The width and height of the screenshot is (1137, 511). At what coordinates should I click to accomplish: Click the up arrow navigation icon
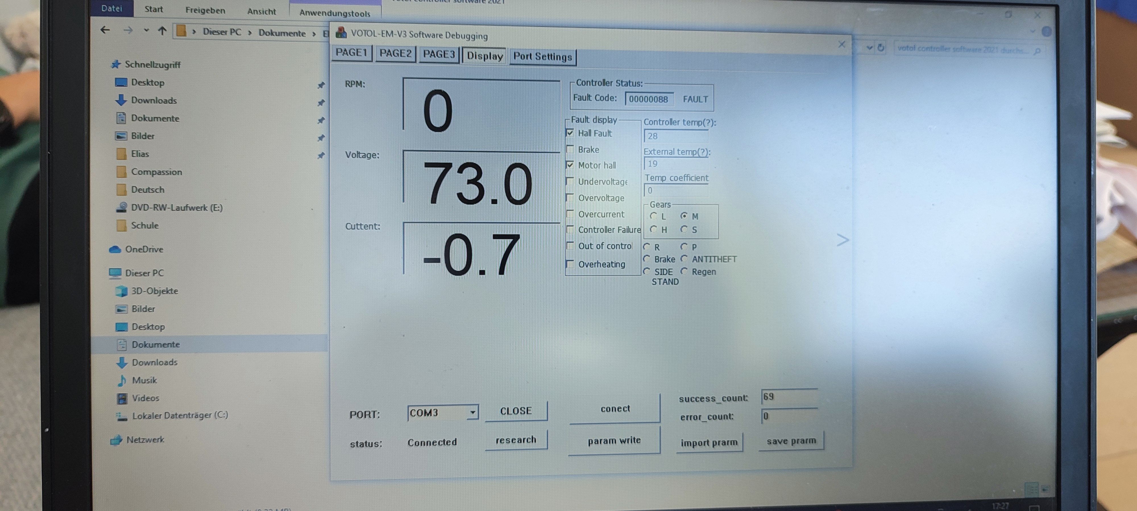pos(162,30)
